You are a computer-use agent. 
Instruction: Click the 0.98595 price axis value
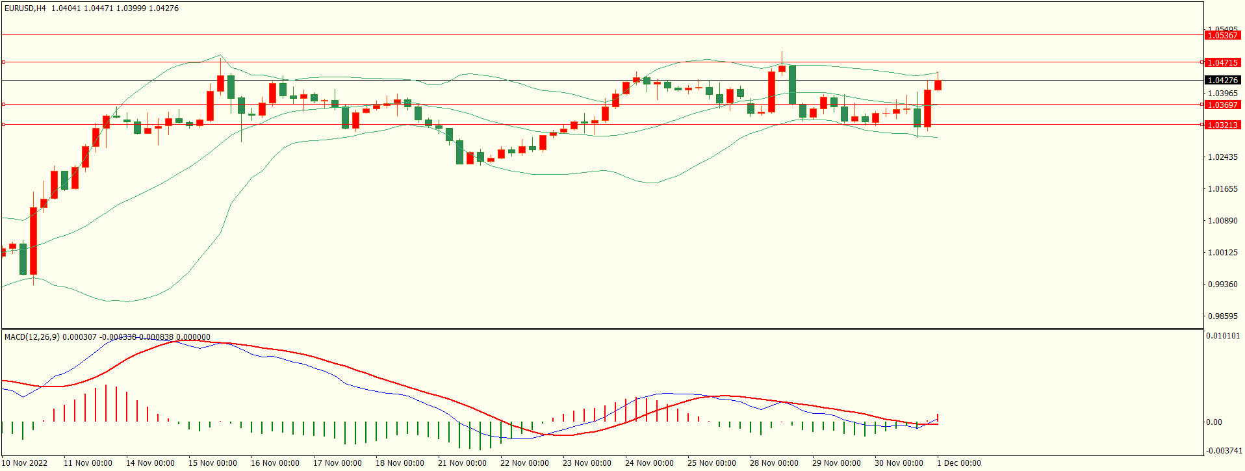coord(1222,316)
